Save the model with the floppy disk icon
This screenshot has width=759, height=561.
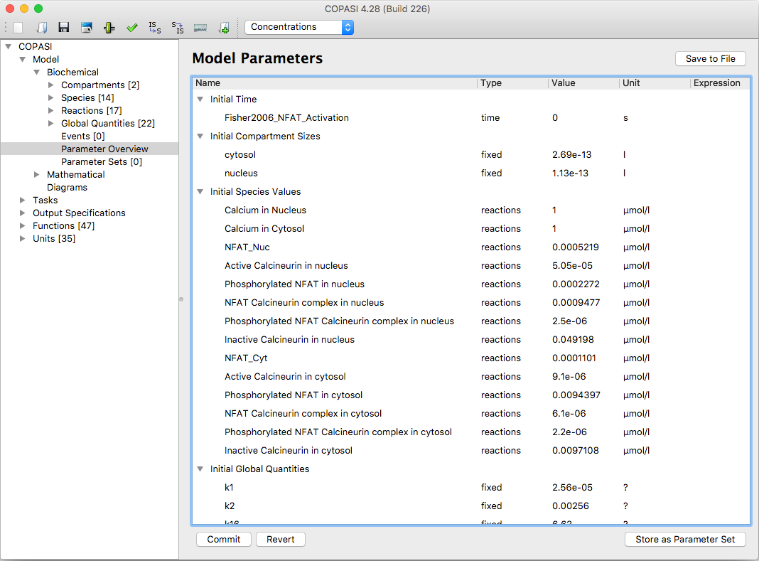coord(64,28)
